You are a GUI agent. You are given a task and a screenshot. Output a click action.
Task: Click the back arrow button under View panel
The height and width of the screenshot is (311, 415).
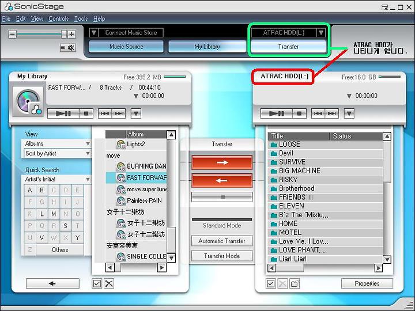click(52, 283)
